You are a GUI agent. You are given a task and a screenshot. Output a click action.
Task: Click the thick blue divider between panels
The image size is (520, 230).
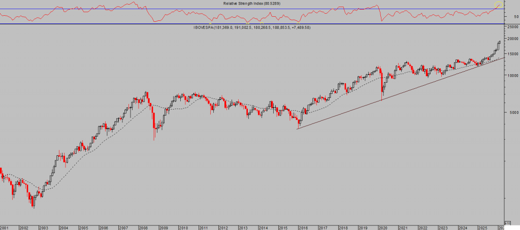[254, 24]
